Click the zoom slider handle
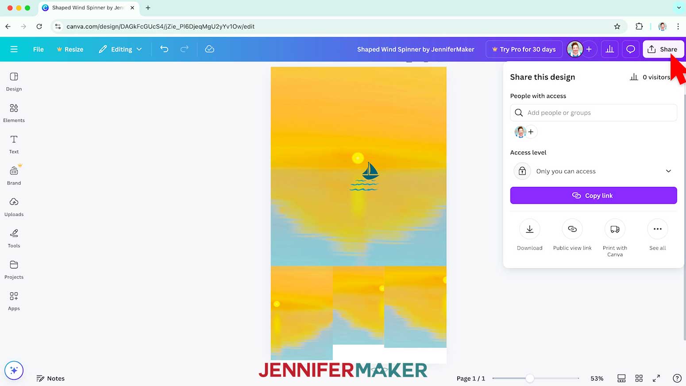 tap(530, 378)
